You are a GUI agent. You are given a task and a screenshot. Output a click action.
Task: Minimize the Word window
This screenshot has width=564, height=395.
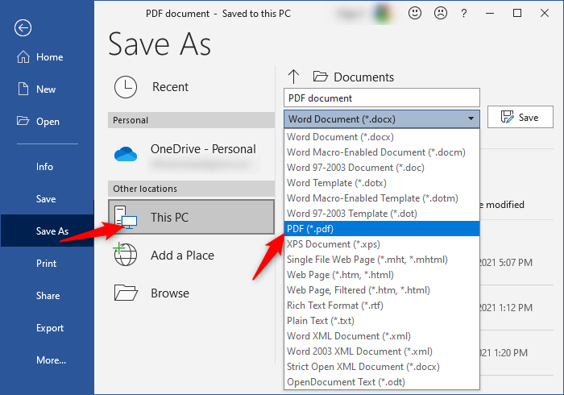(490, 14)
